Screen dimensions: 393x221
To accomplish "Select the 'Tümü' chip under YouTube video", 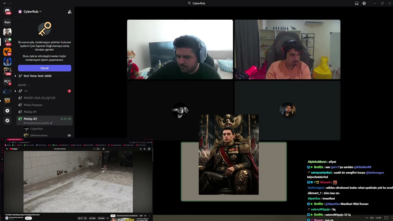I will click(113, 216).
